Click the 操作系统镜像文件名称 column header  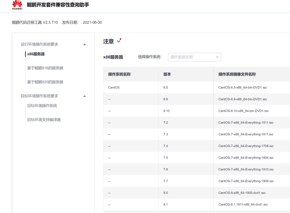237,75
